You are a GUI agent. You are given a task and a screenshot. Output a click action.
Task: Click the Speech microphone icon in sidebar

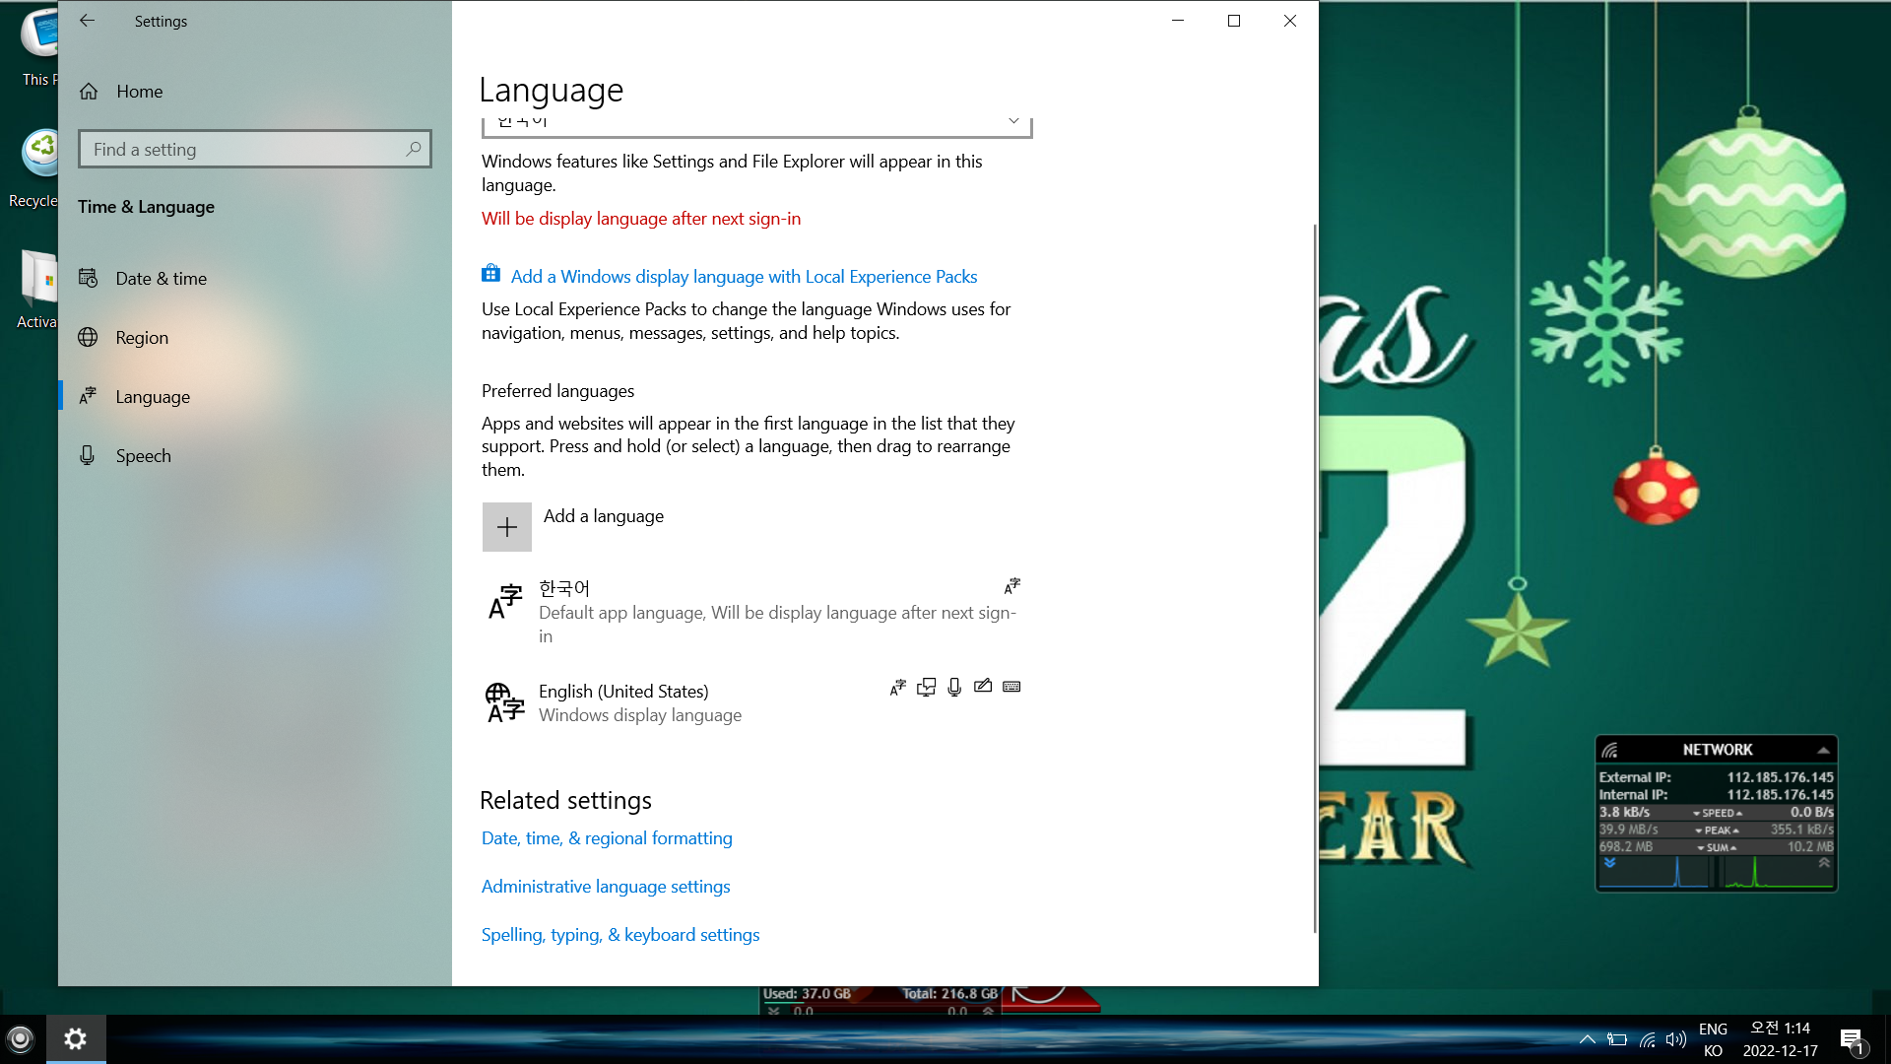[x=88, y=455]
